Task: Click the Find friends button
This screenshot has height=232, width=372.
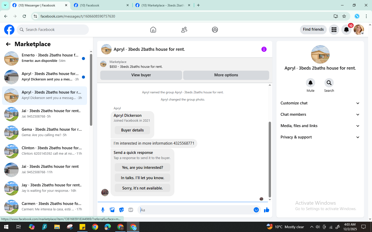Action: pos(313,29)
